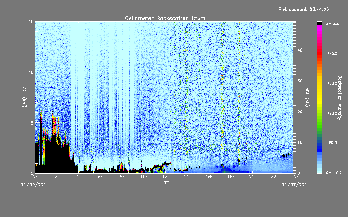
Task: Click the 18: hour tick on time axis
Action: point(231,177)
